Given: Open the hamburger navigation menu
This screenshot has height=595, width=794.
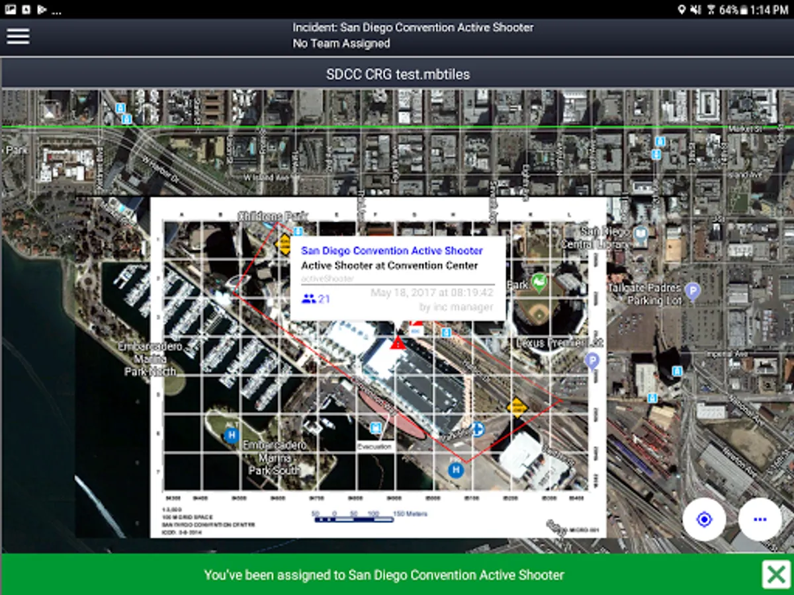Looking at the screenshot, I should coord(18,36).
